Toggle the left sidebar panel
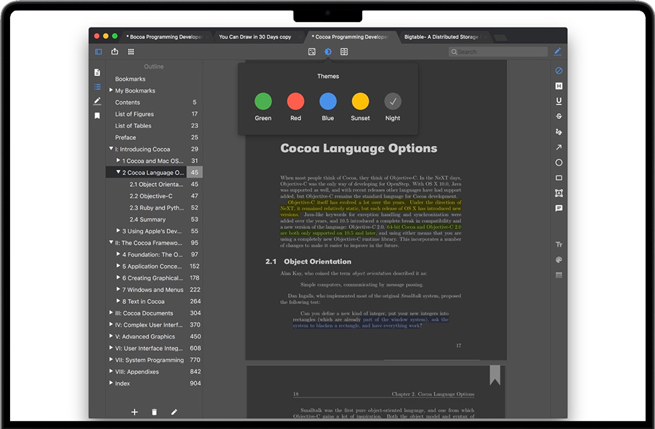655x429 pixels. 99,52
